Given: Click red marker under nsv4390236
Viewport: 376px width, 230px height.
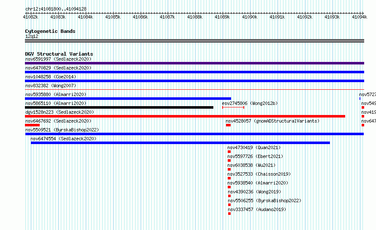Looking at the screenshot, I should [x=229, y=196].
